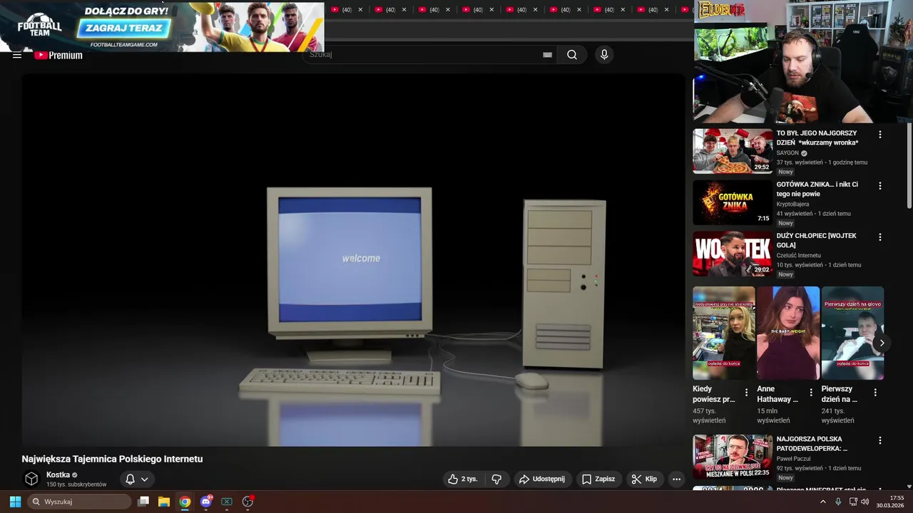Open DUŻY CHŁOPIEC WOJTEK GOLA thumbnail
The image size is (913, 513).
(733, 254)
